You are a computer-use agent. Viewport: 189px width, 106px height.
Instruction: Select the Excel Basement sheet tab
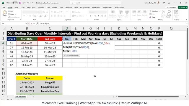tap(20, 97)
